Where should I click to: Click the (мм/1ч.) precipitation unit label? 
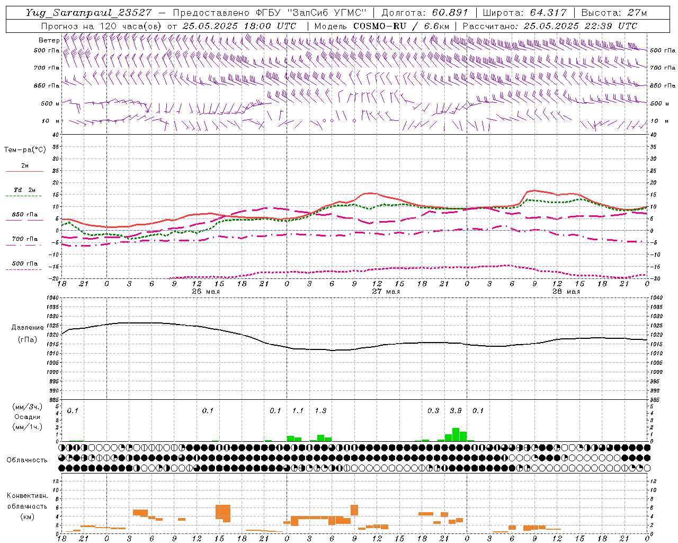(28, 427)
